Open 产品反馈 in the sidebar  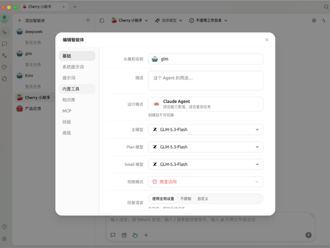point(34,109)
